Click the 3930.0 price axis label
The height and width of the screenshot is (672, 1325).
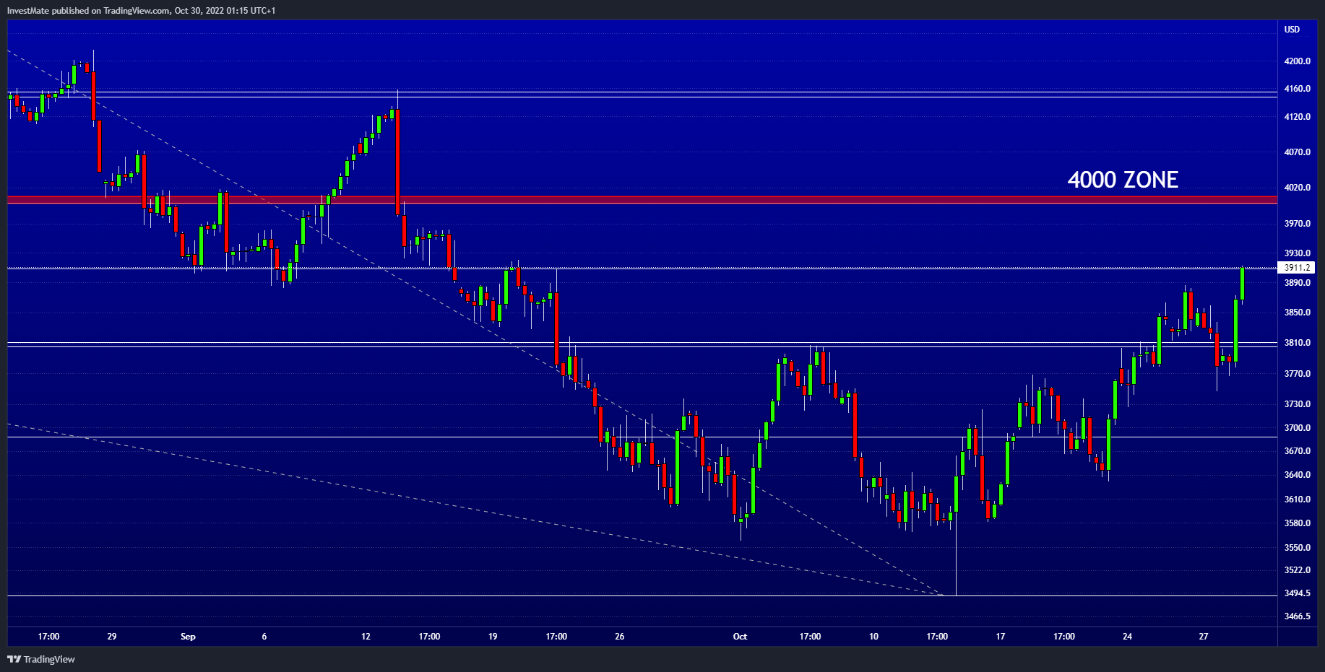(x=1297, y=253)
